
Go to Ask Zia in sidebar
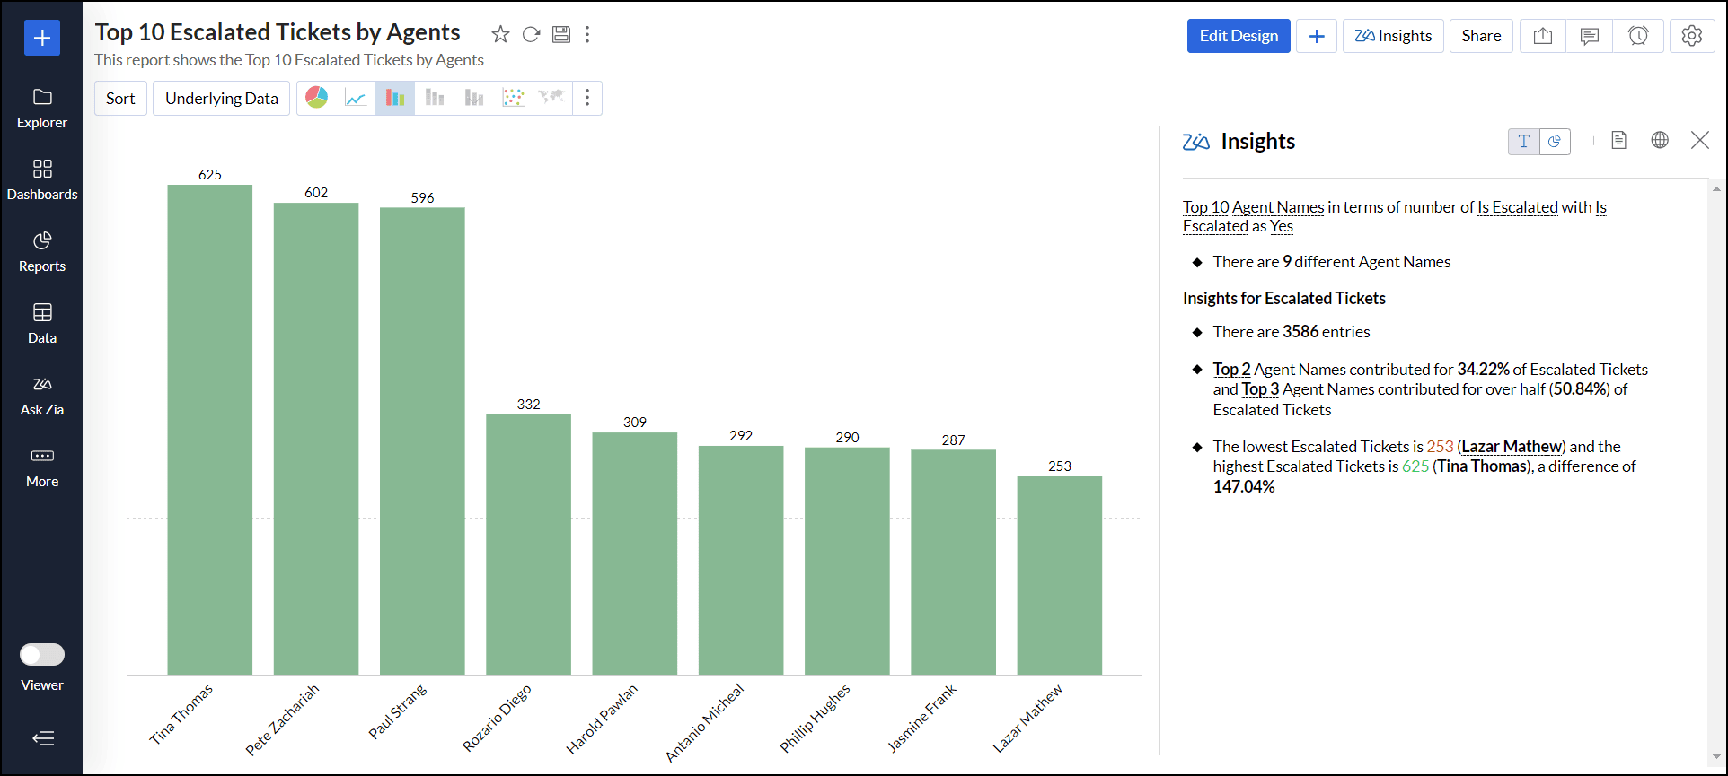(x=42, y=395)
